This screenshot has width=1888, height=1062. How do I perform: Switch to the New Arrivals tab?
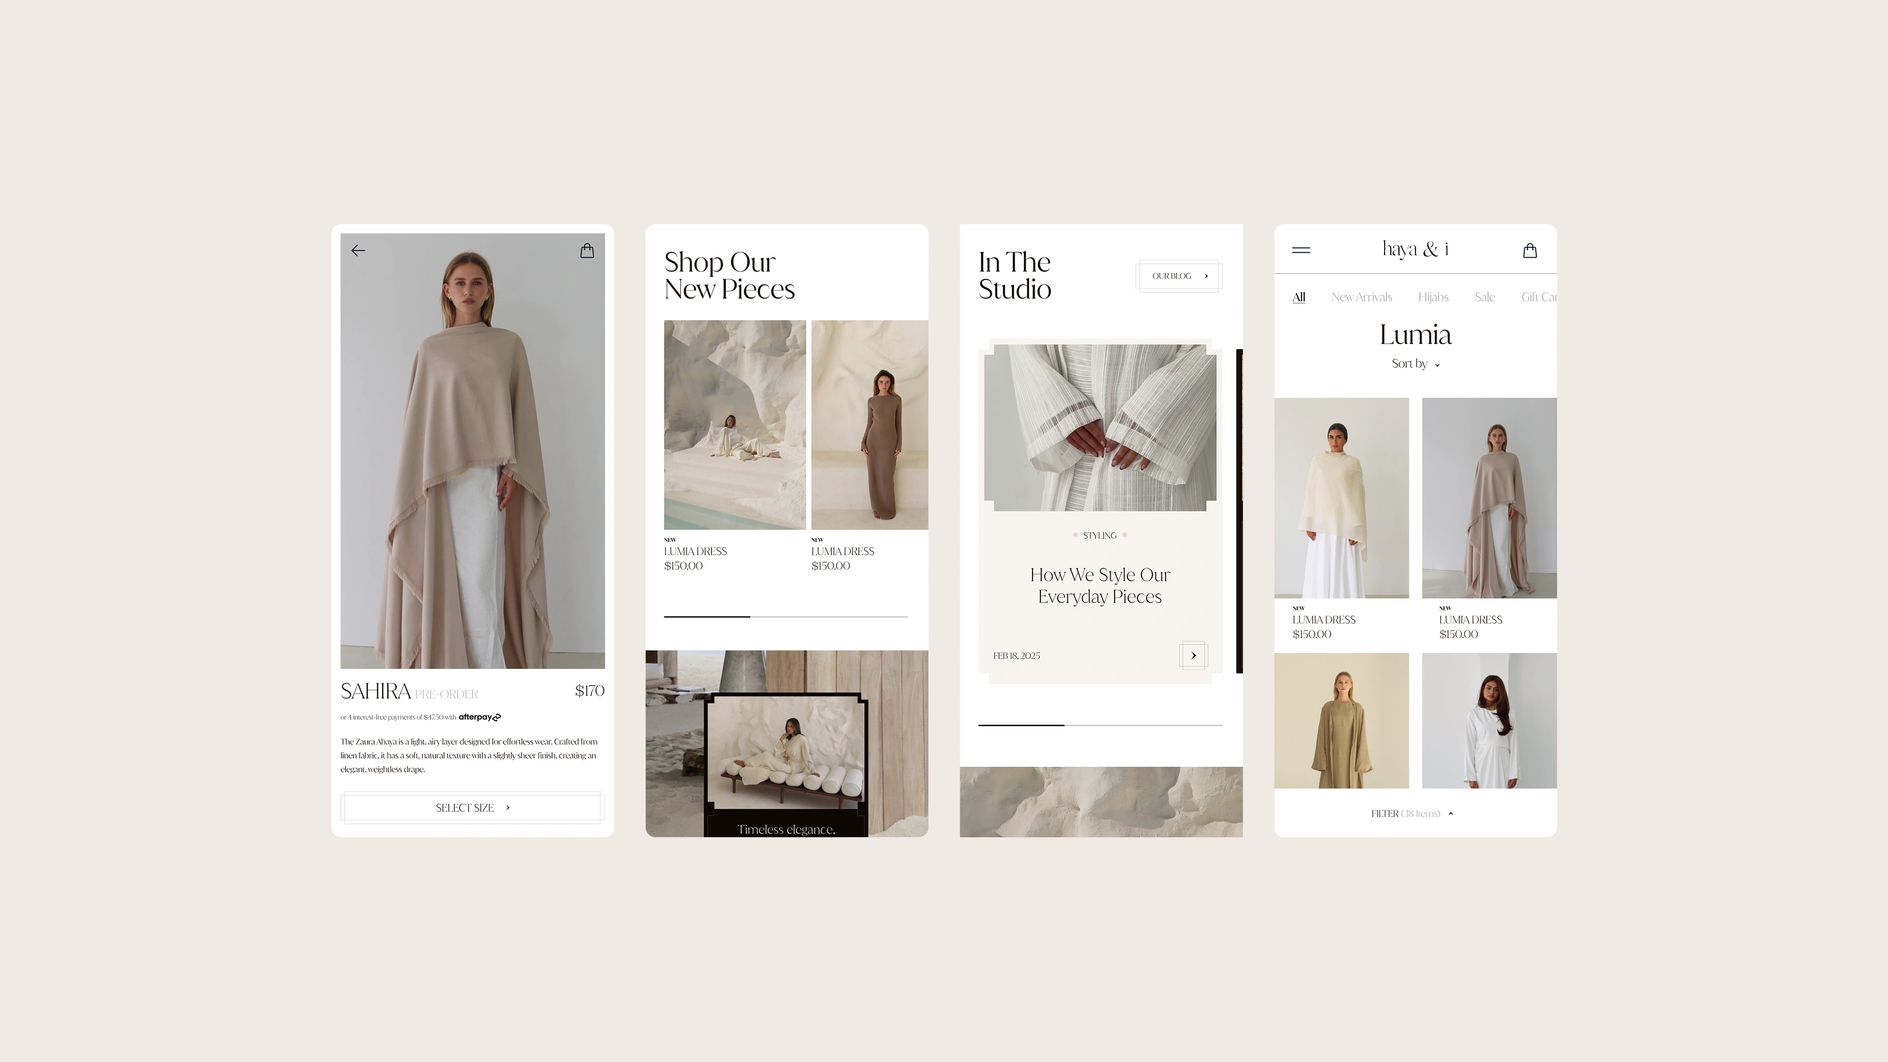tap(1361, 297)
